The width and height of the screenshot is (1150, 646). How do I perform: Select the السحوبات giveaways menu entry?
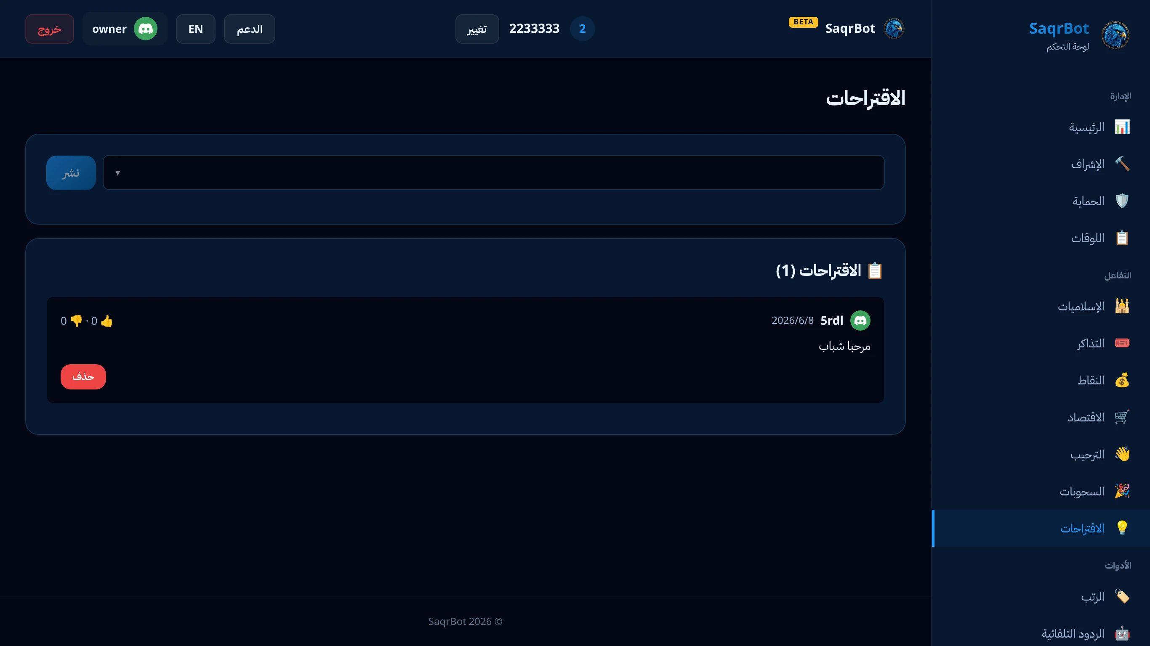tap(1041, 491)
